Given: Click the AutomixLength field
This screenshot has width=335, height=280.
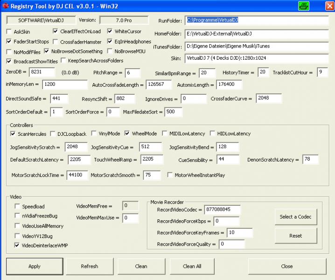Looking at the screenshot, I should tap(229, 84).
